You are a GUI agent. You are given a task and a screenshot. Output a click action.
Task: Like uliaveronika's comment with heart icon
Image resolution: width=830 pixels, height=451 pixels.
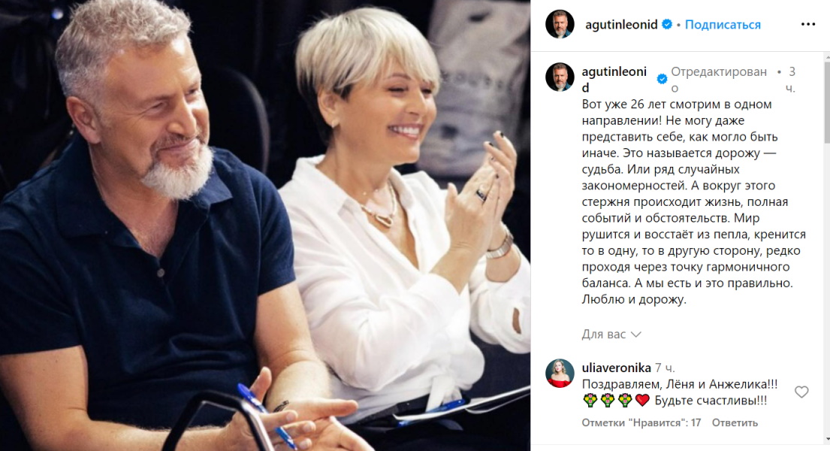801,392
